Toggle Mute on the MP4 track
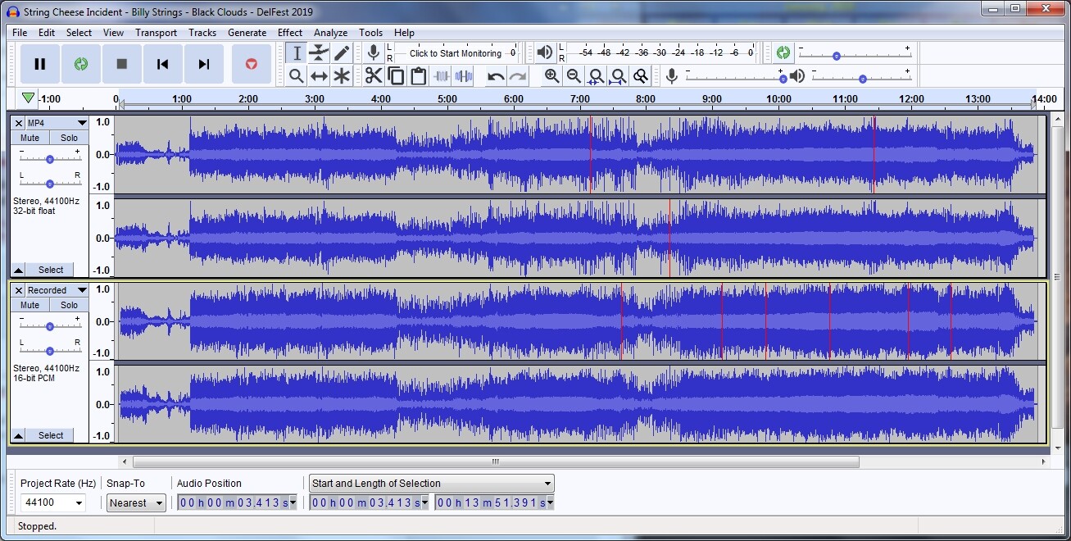 [29, 138]
